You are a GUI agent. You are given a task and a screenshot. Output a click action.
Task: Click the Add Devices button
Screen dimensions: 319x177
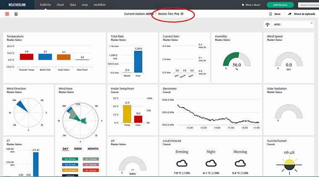[x=280, y=5]
